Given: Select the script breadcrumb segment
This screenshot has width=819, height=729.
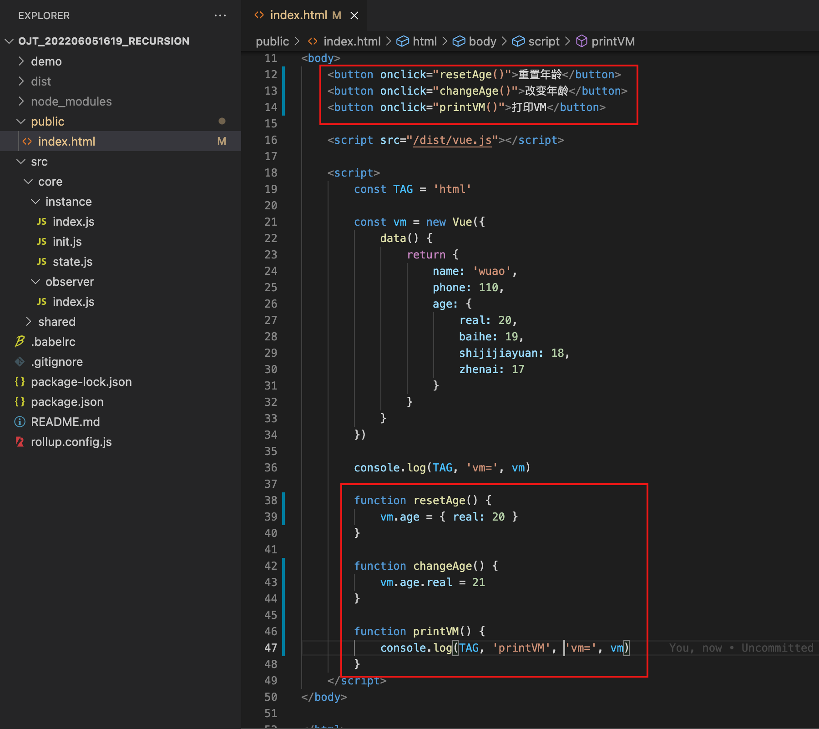Looking at the screenshot, I should tap(544, 41).
